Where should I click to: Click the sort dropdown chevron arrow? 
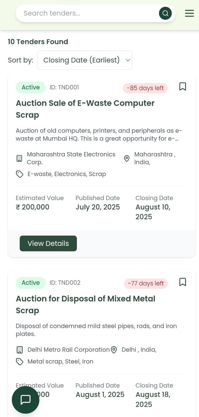127,60
